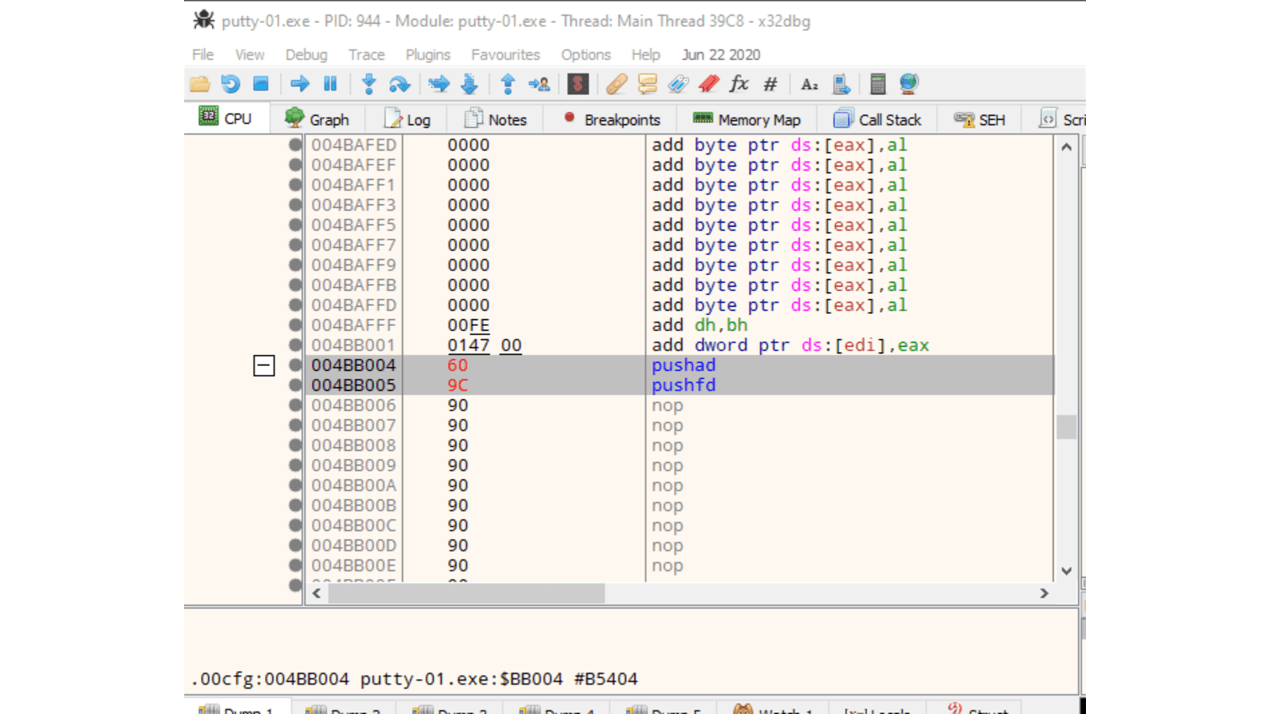Image resolution: width=1270 pixels, height=714 pixels.
Task: Click the Trace Over icon
Action: click(x=470, y=84)
